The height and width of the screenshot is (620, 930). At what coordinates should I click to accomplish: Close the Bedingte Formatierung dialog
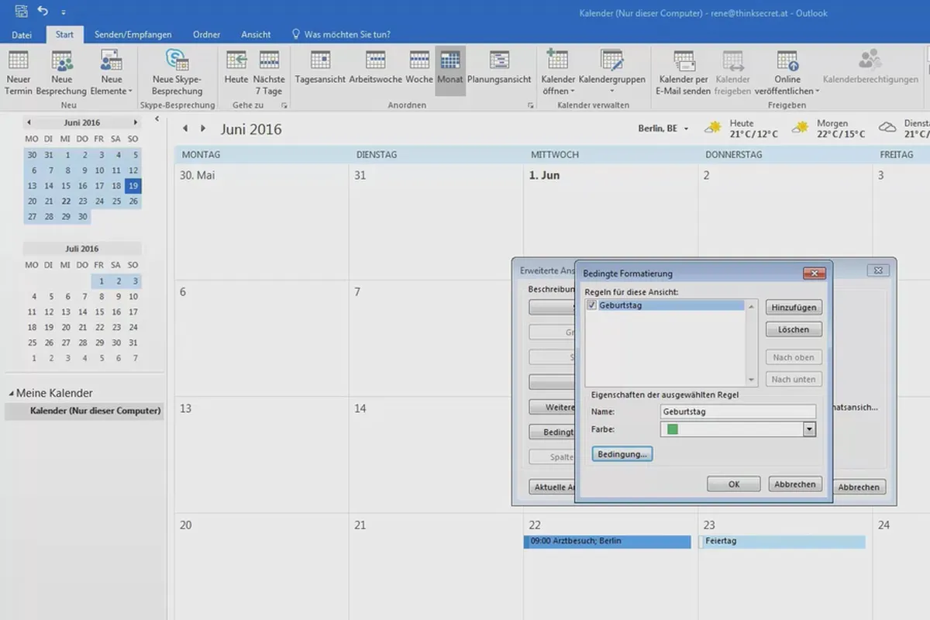(814, 273)
